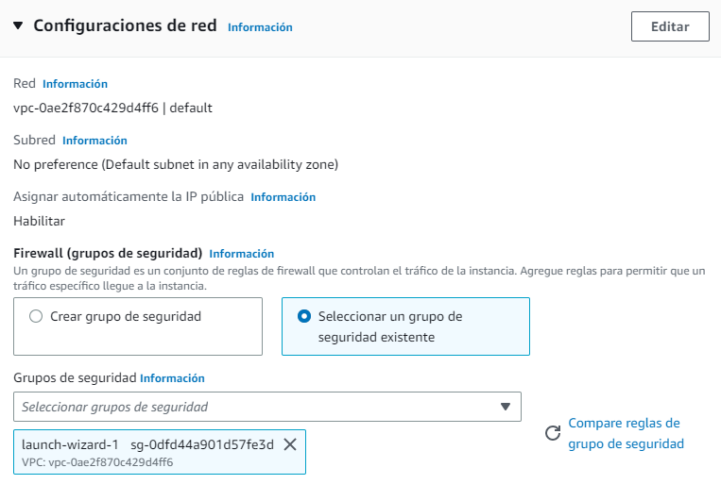Select the existing security group radio button

304,316
